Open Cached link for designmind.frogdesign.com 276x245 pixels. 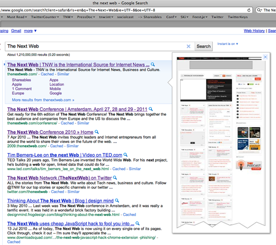coord(129,215)
